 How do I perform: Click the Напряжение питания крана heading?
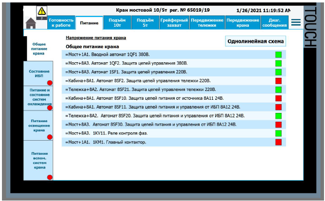(x=96, y=38)
